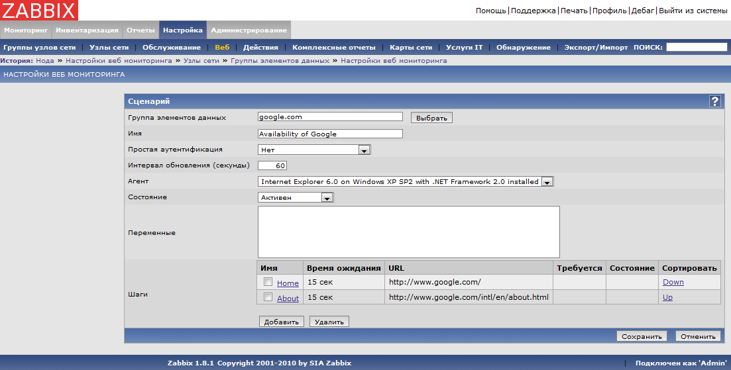Screen dimensions: 731x370
Task: Open the Узлы сети history breadcrumb
Action: click(x=201, y=60)
